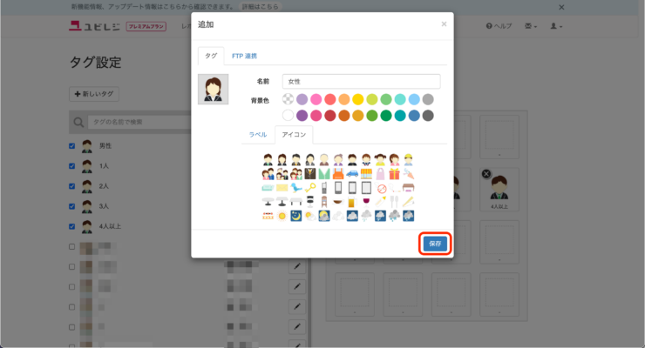This screenshot has height=348, width=645.
Task: Choose the couple icon with two people
Action: (x=268, y=174)
